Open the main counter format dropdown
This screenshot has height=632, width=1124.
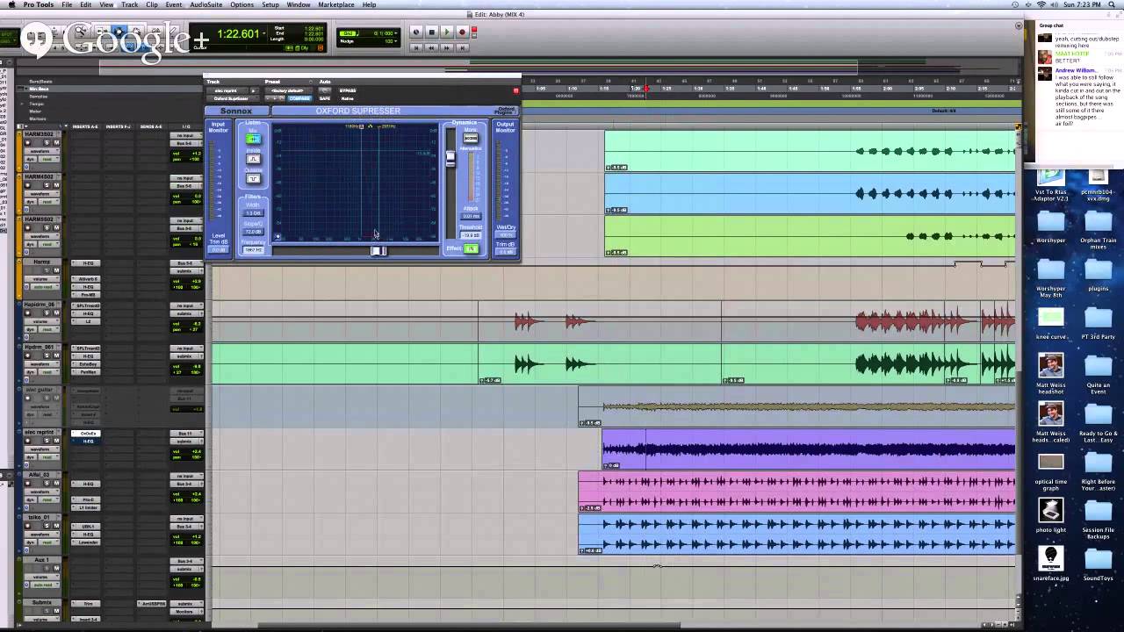tap(263, 33)
